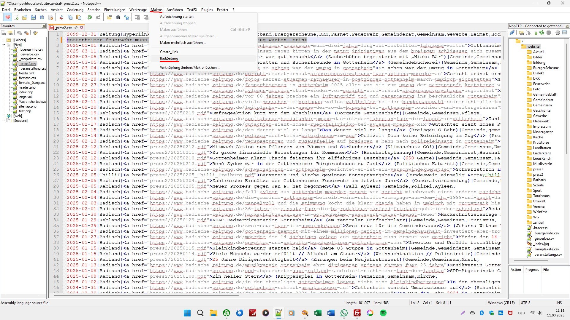570x320 pixels.
Task: Click the pink heart Favorites toolbar icon
Action: click(8, 17)
